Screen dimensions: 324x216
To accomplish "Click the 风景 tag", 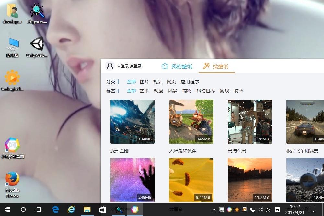I will point(173,91).
